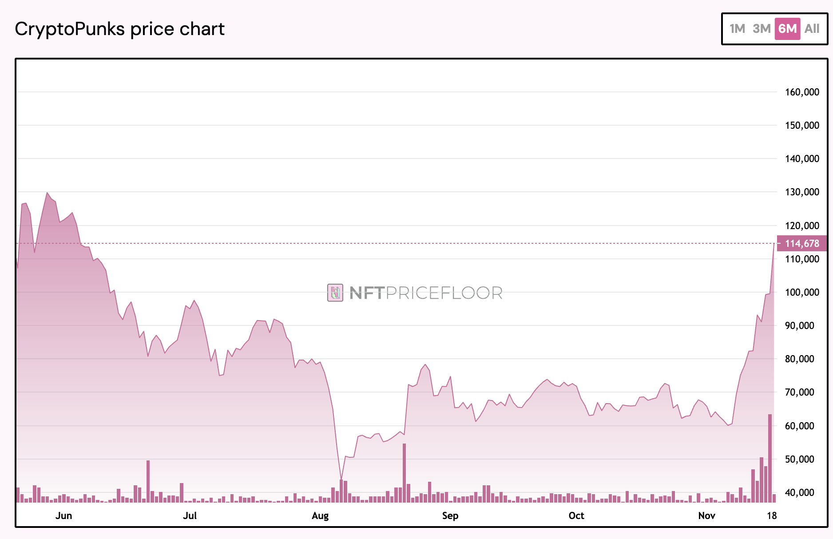This screenshot has width=833, height=539.
Task: Click the tallest volume bar in mid-November
Action: pyautogui.click(x=770, y=458)
